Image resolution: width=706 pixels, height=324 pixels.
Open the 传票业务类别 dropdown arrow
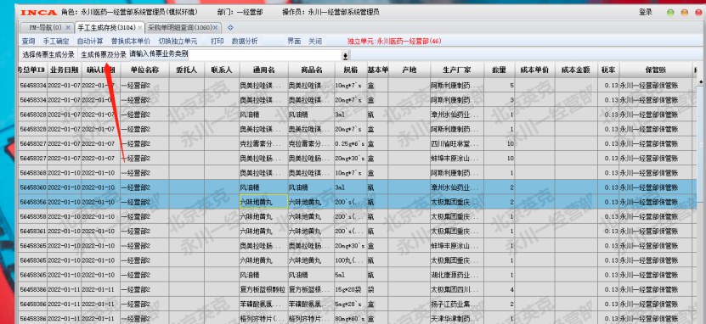pos(345,56)
